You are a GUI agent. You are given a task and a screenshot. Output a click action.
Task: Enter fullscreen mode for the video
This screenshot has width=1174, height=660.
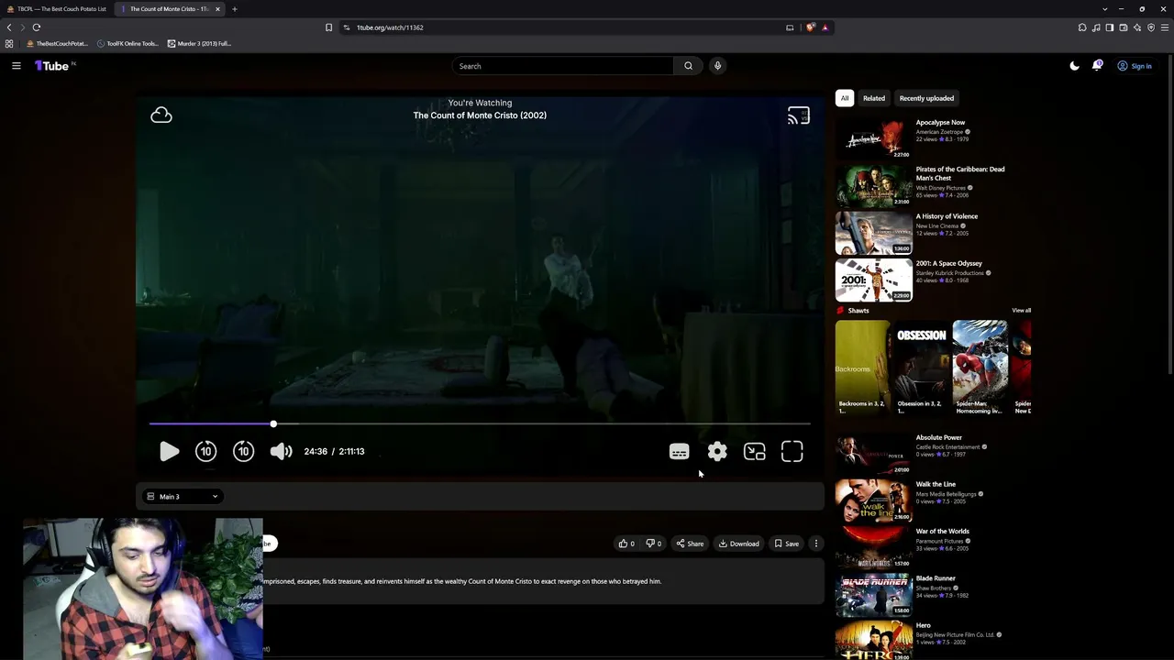tap(792, 451)
